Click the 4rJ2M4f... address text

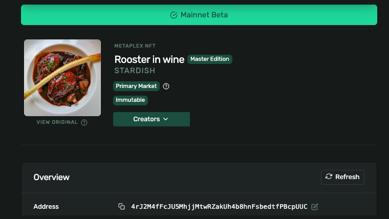coord(219,207)
